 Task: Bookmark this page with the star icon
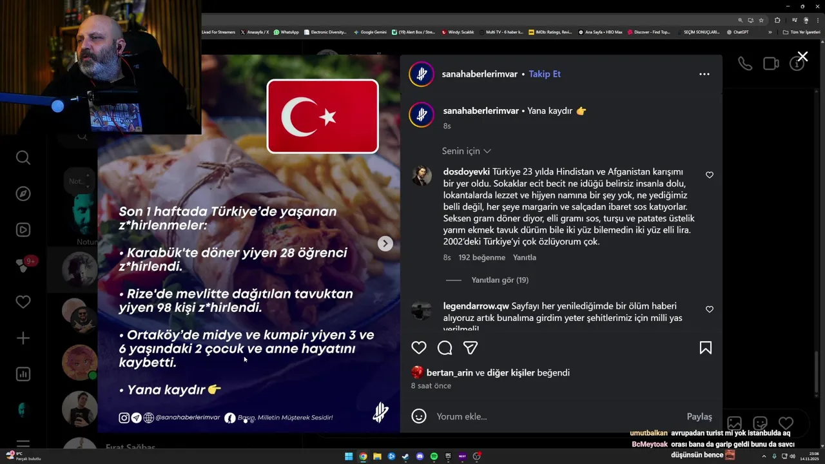[x=761, y=20]
